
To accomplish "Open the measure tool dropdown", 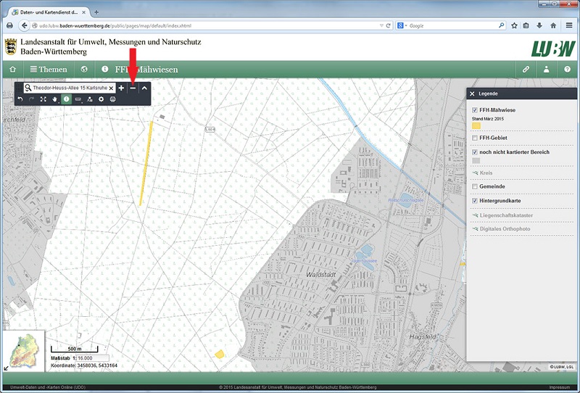I will (x=78, y=99).
